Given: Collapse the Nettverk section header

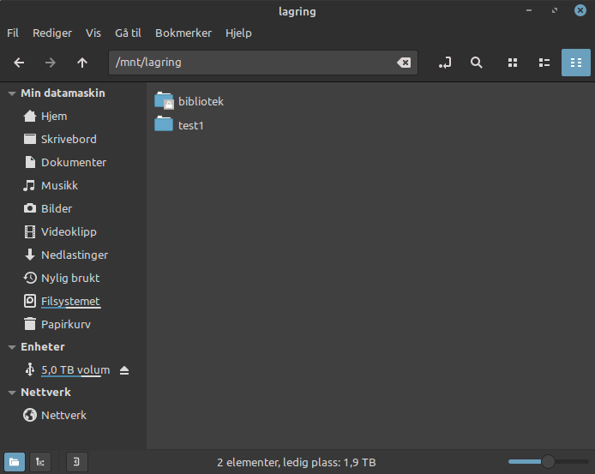Looking at the screenshot, I should point(12,393).
